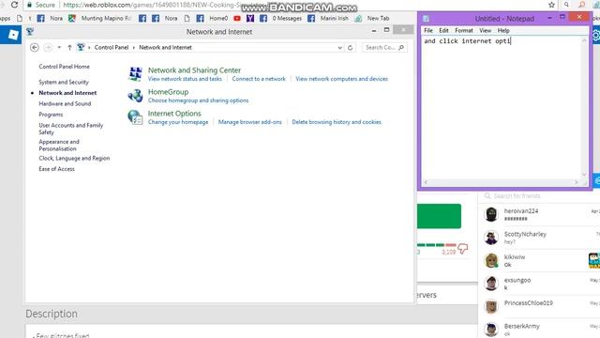Click the Notepad horizontal scrollbar
Image resolution: width=600 pixels, height=338 pixels.
(x=502, y=182)
